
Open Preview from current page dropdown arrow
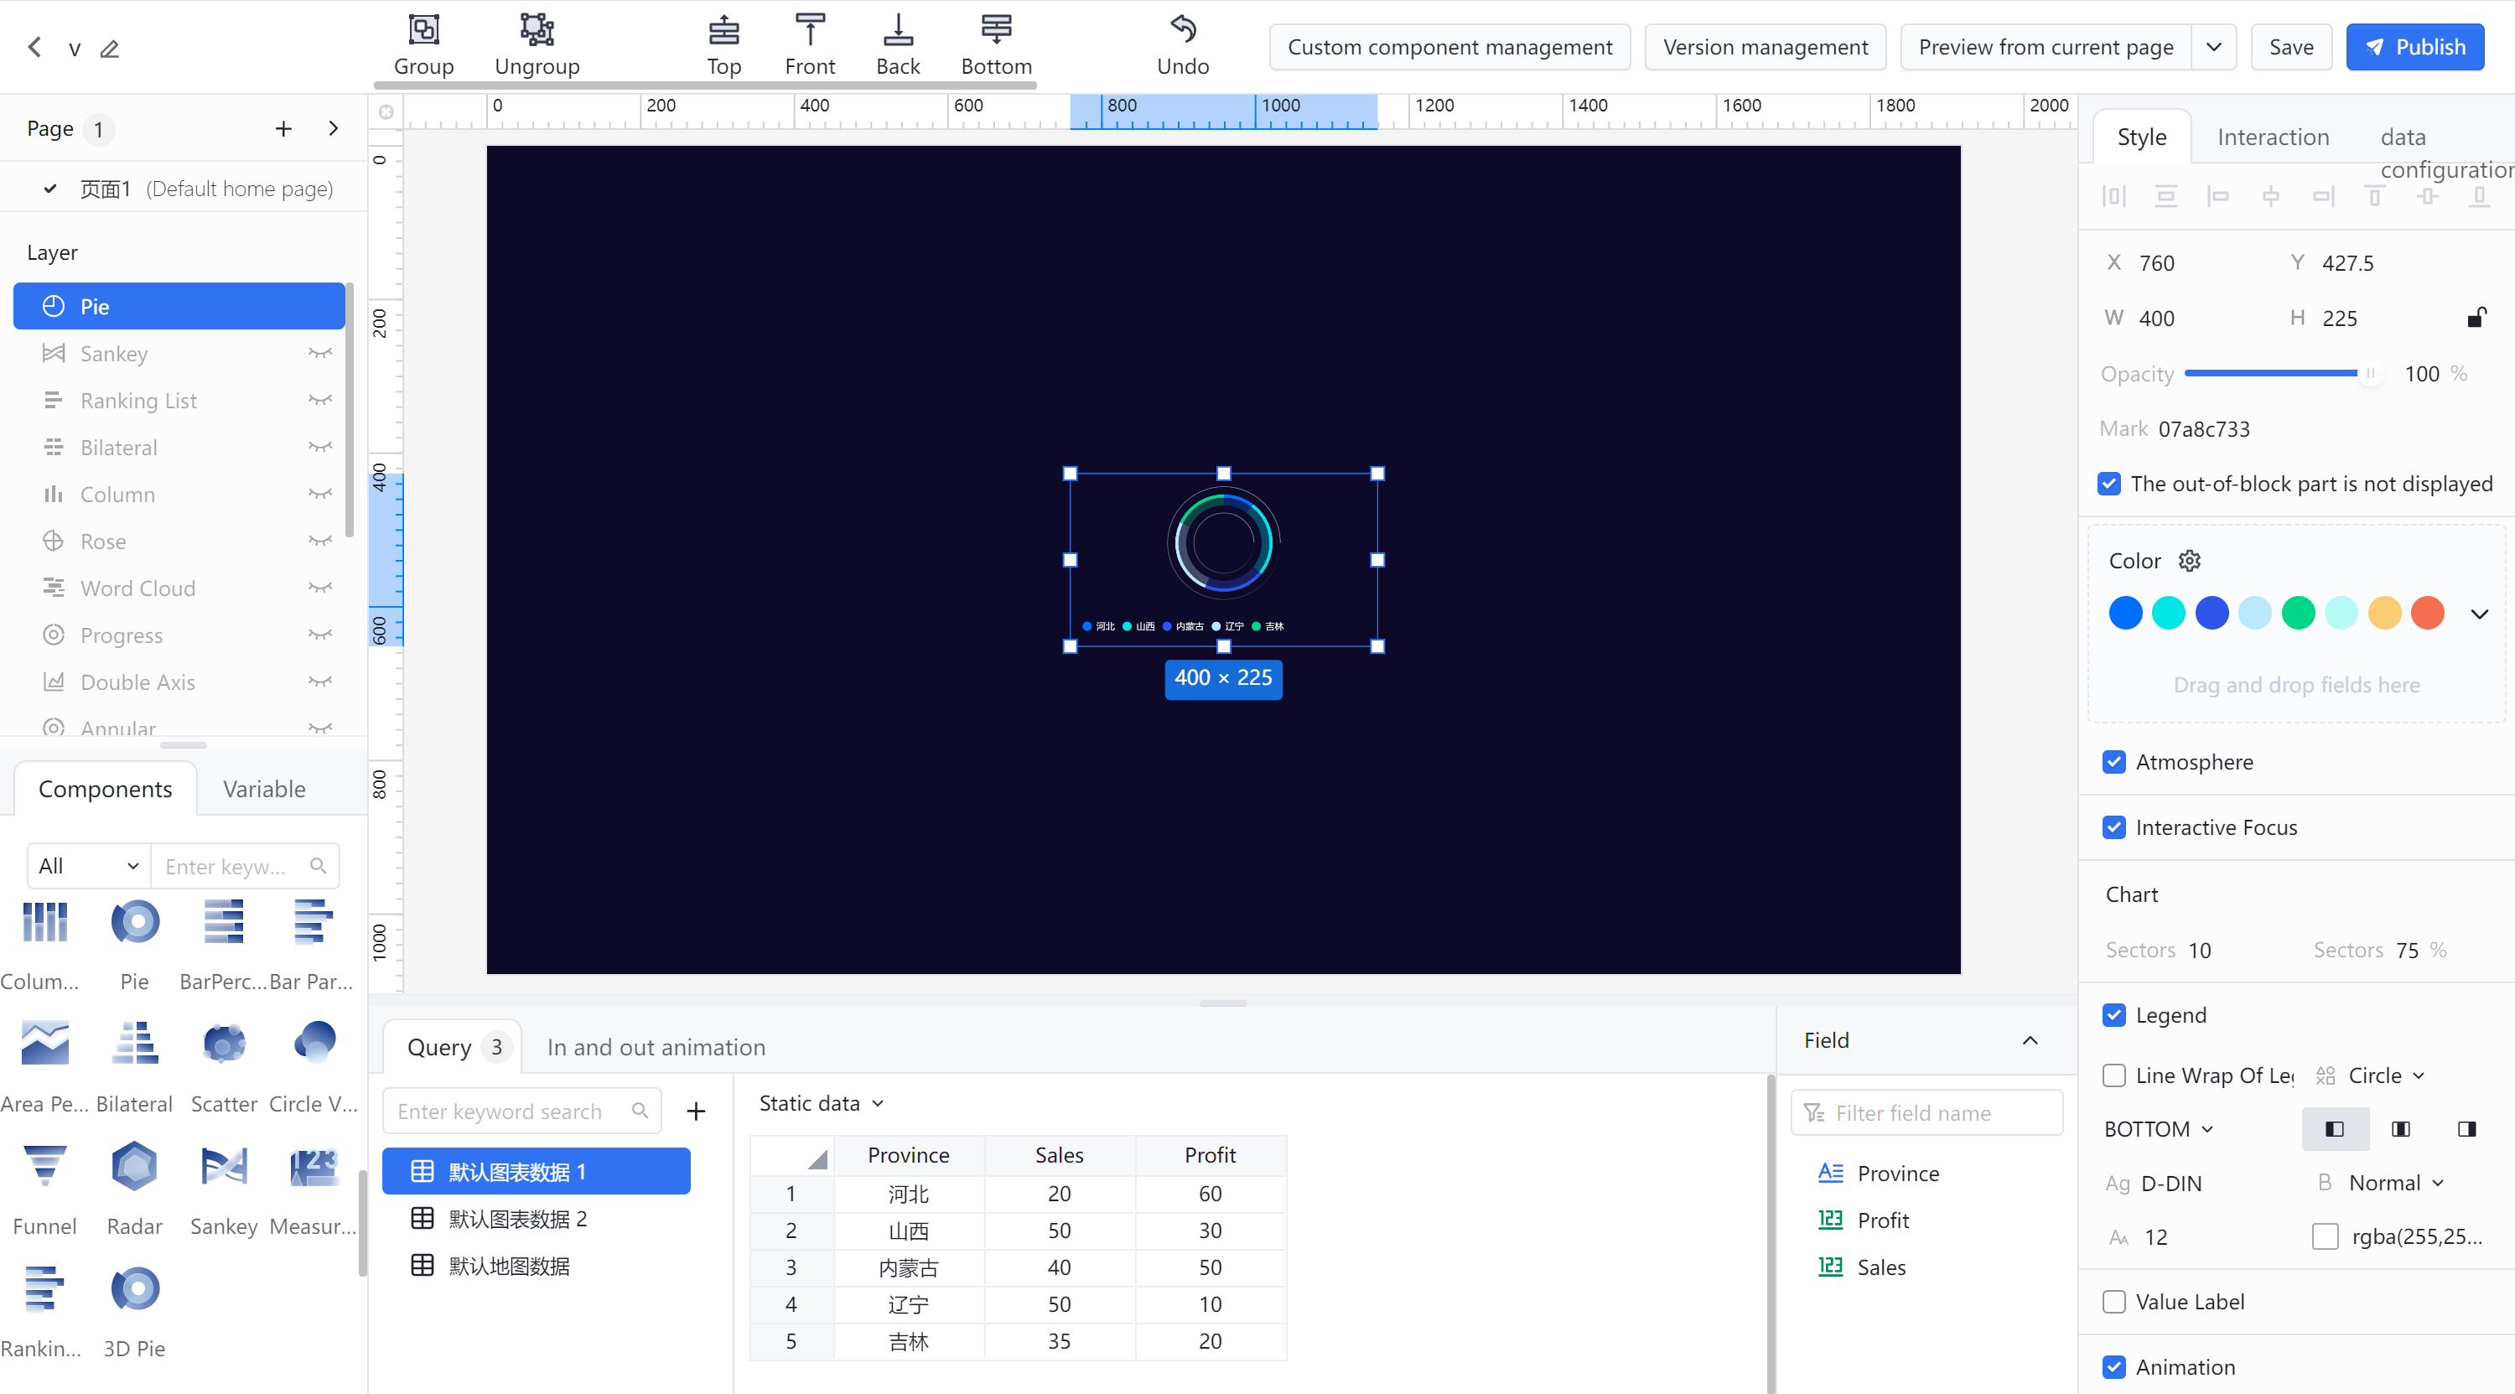(2213, 47)
